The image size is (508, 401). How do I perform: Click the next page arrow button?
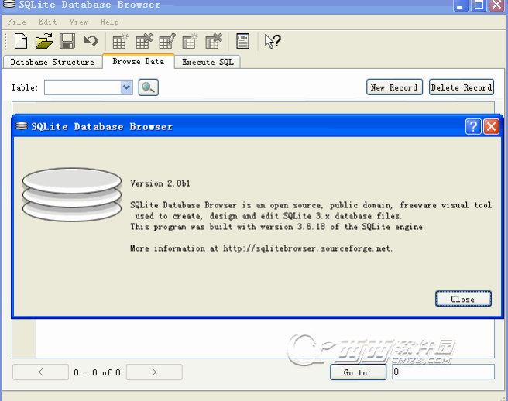point(154,372)
